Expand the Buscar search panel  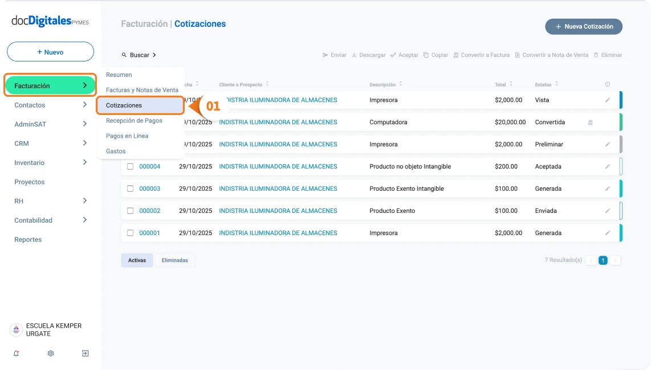(x=139, y=55)
